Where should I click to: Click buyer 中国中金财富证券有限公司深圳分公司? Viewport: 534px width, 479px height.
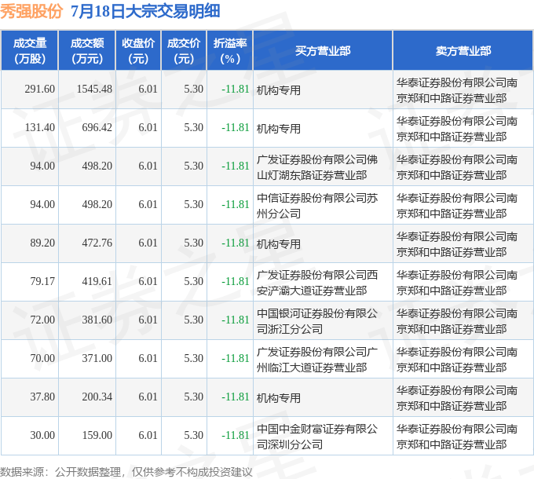[317, 437]
